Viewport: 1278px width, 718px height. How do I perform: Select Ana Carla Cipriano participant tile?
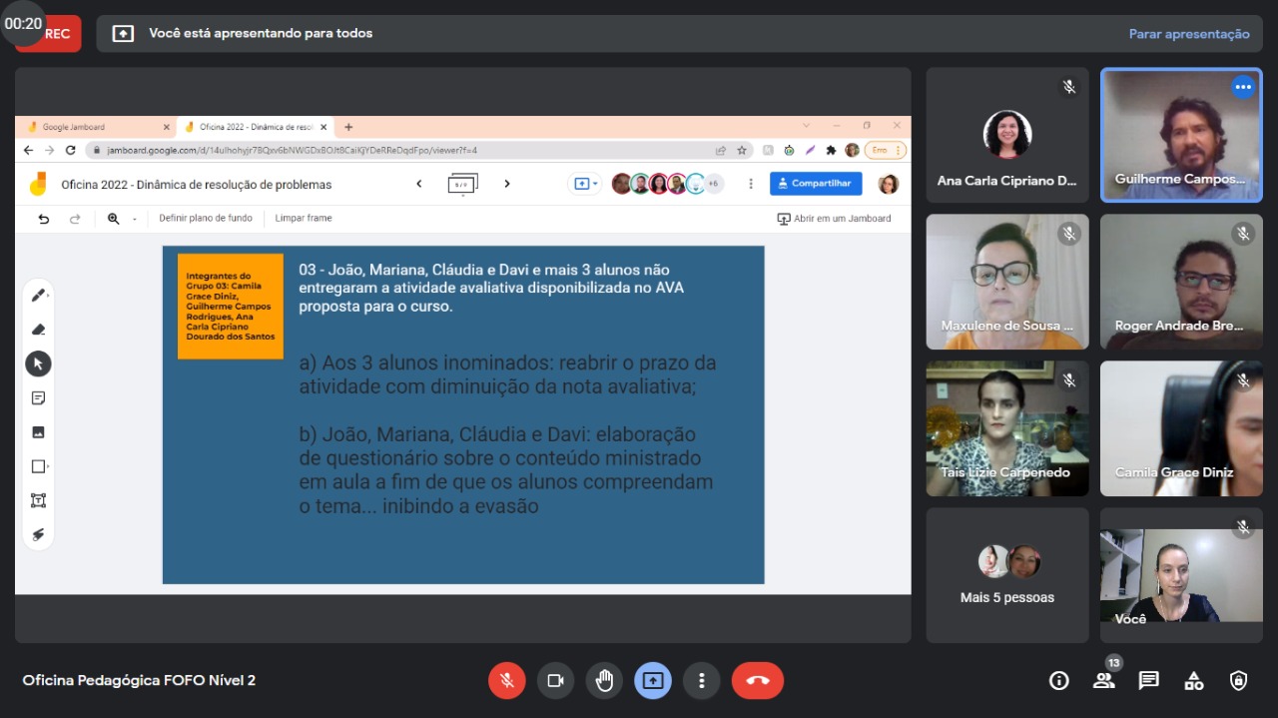[1006, 135]
